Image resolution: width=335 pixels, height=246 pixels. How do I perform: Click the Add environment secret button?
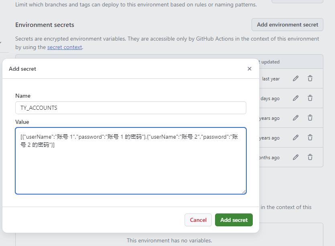click(x=287, y=25)
